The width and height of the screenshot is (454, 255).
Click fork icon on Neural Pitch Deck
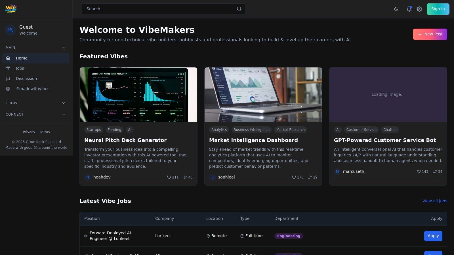(185, 177)
